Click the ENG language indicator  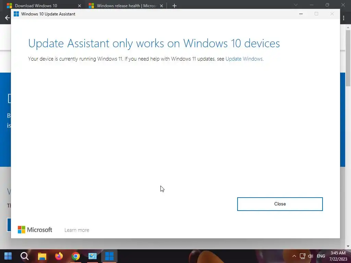click(x=321, y=256)
